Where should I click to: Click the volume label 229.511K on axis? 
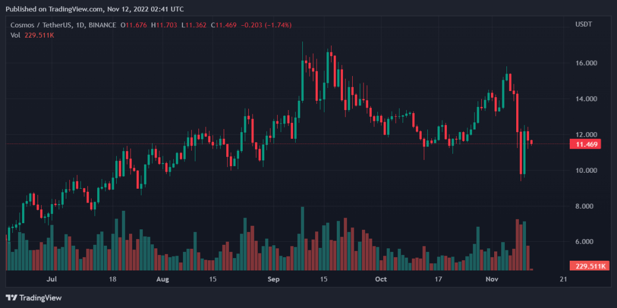(x=590, y=266)
